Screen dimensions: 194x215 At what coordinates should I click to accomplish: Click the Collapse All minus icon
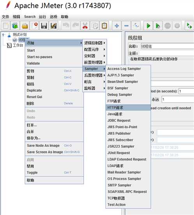pos(126,26)
